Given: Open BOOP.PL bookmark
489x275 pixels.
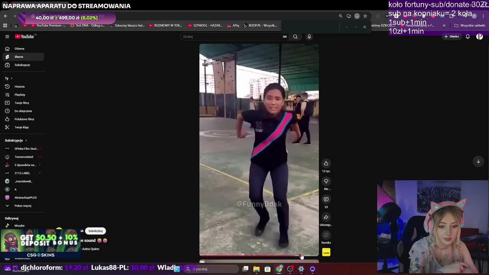Looking at the screenshot, I should [x=260, y=26].
